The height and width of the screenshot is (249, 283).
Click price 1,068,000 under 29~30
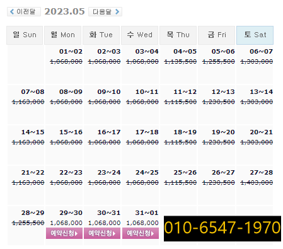coord(66,223)
